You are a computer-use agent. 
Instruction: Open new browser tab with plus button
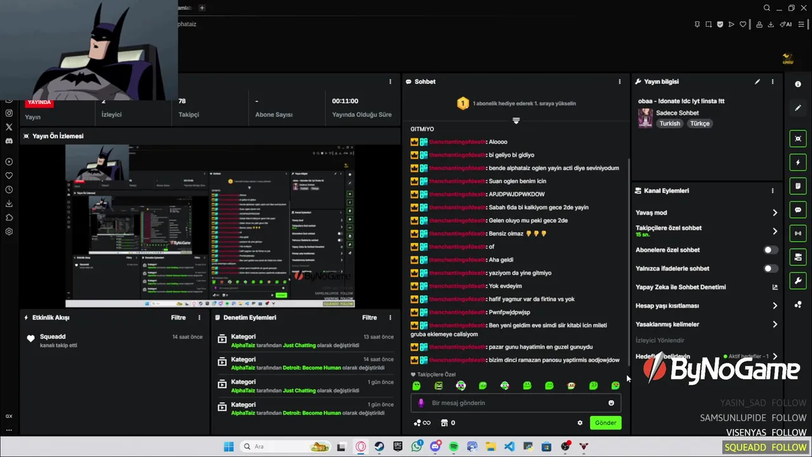point(202,8)
